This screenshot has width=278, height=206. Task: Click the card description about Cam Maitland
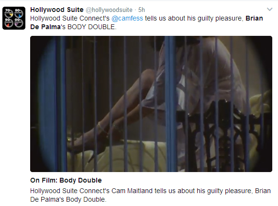pos(150,195)
